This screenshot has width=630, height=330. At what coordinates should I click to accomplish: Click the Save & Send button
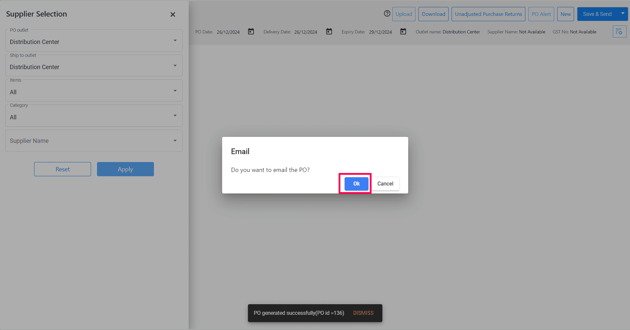click(x=597, y=14)
